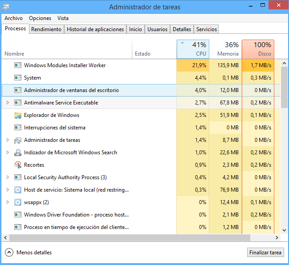This screenshot has height=265, width=289.
Task: Expand the Administrador de tareas process group
Action: [8, 140]
